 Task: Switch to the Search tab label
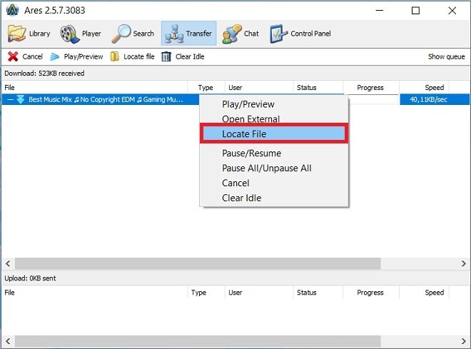[143, 34]
